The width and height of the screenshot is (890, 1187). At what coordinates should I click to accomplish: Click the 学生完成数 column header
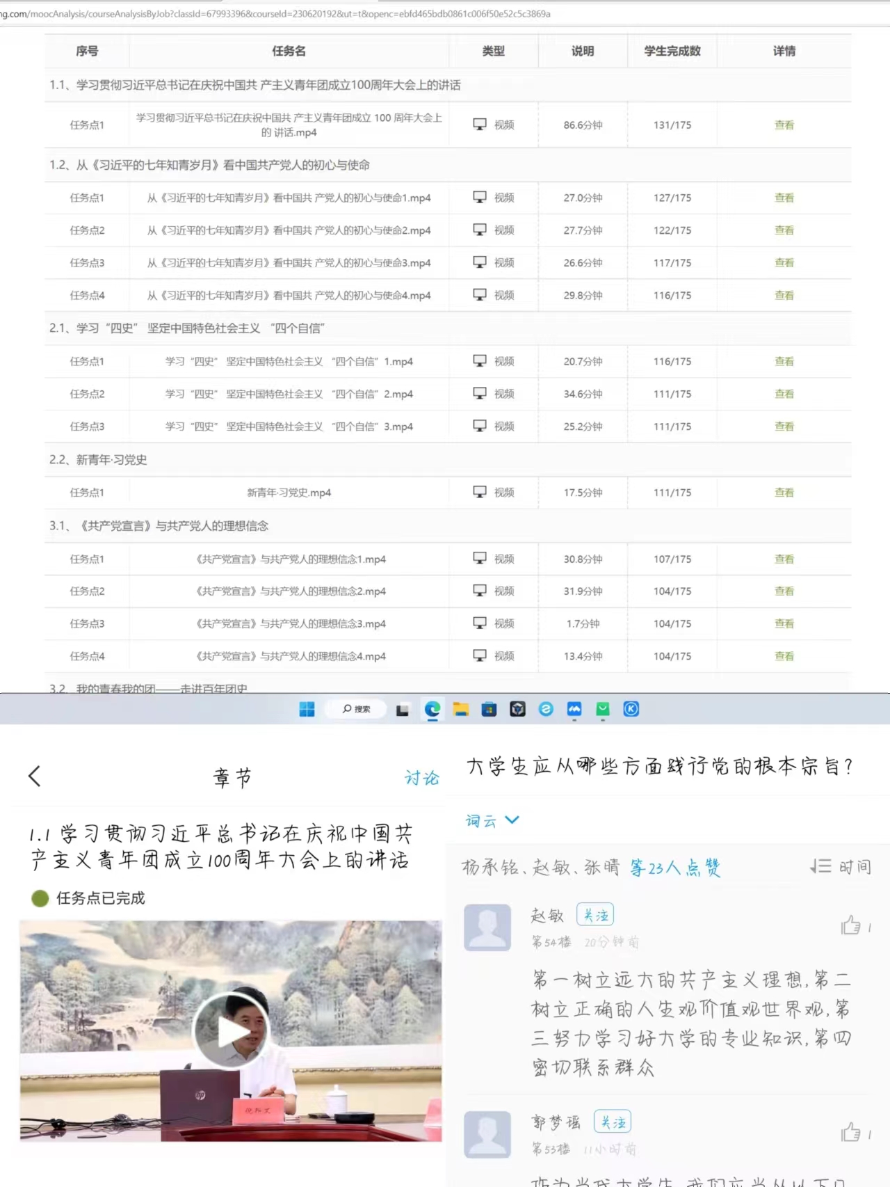[672, 51]
